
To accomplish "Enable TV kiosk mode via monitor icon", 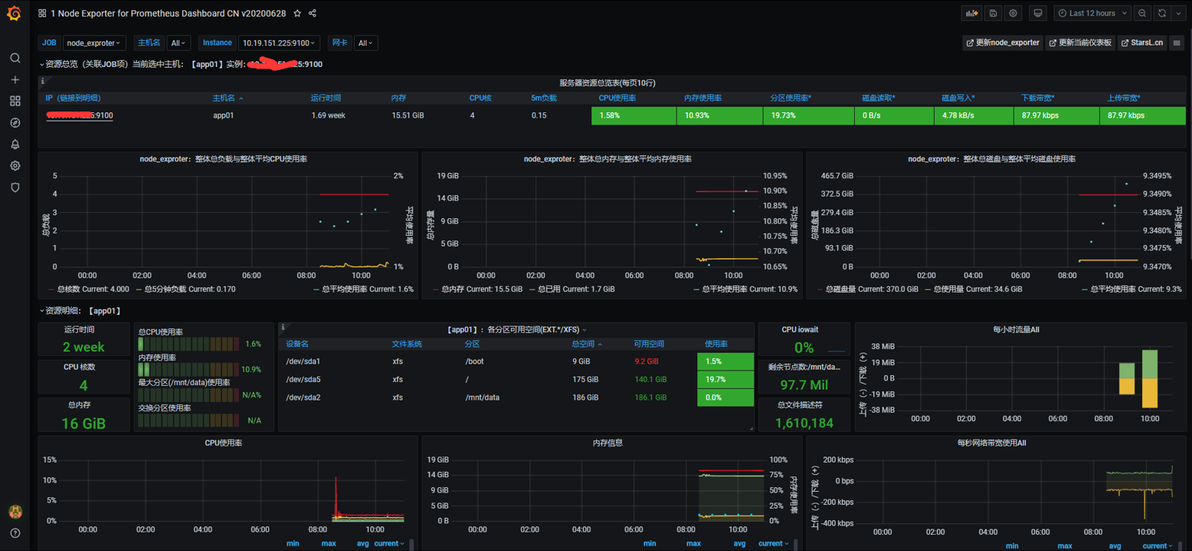I will (x=1037, y=13).
